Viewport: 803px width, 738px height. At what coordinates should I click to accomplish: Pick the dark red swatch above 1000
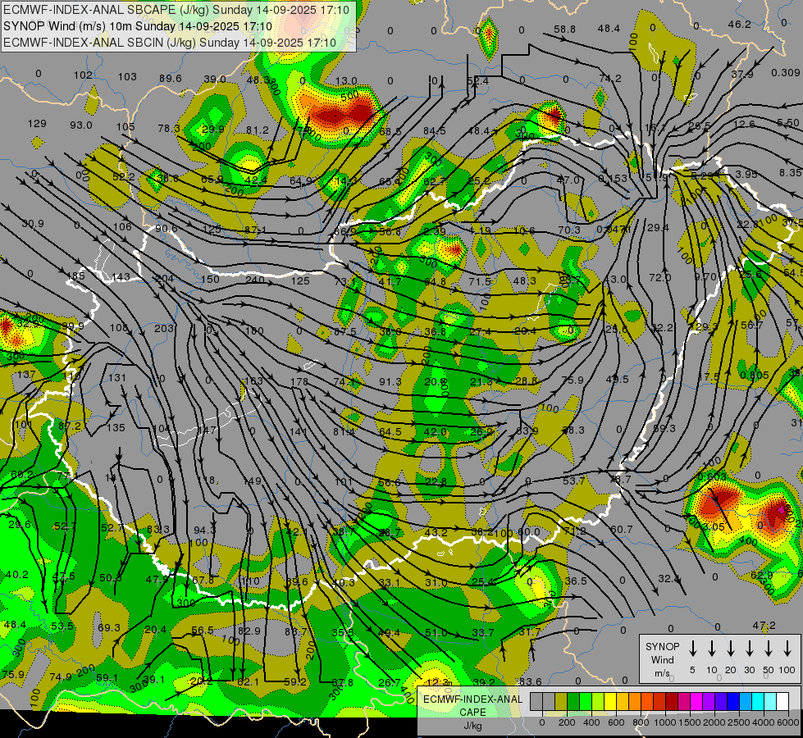(672, 701)
